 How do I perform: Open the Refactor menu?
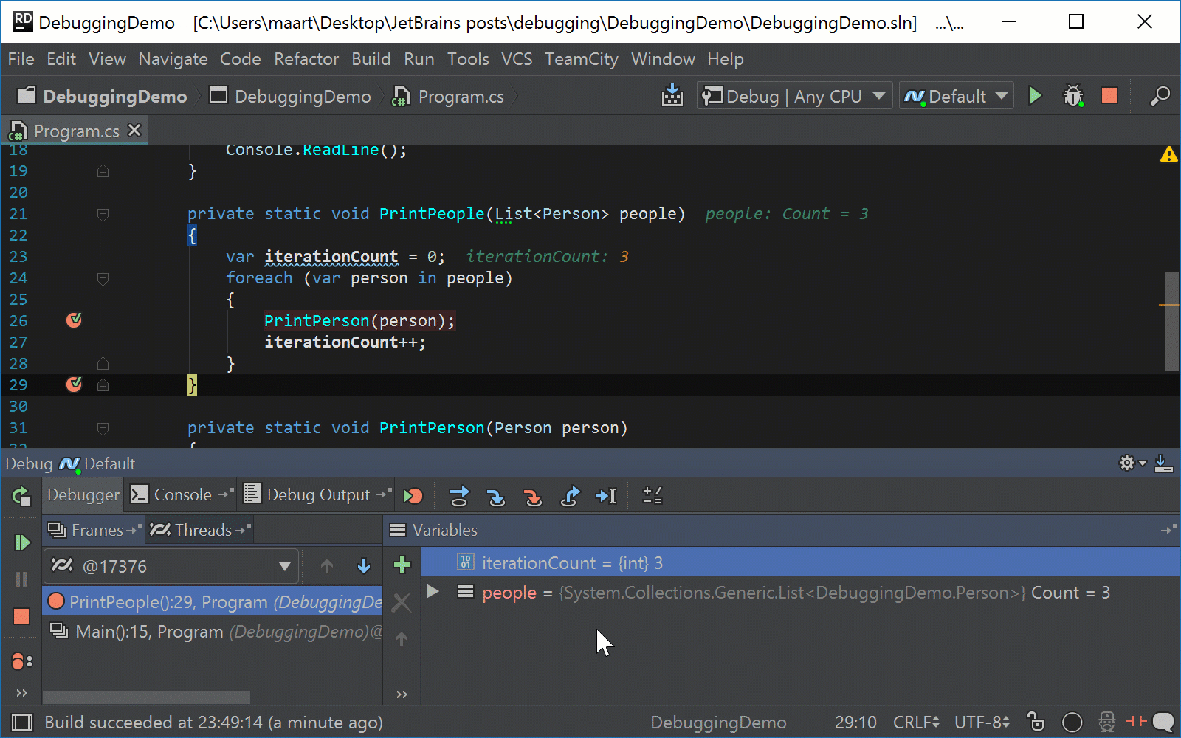tap(306, 59)
